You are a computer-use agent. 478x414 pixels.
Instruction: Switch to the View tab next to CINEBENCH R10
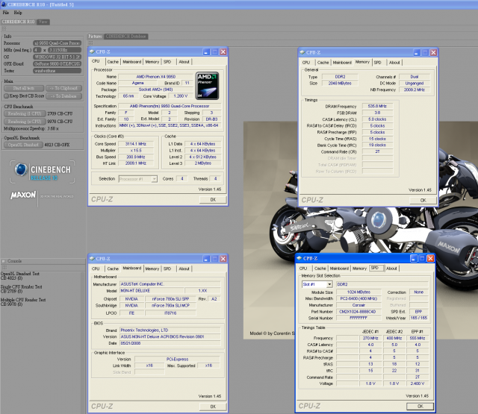pos(43,22)
